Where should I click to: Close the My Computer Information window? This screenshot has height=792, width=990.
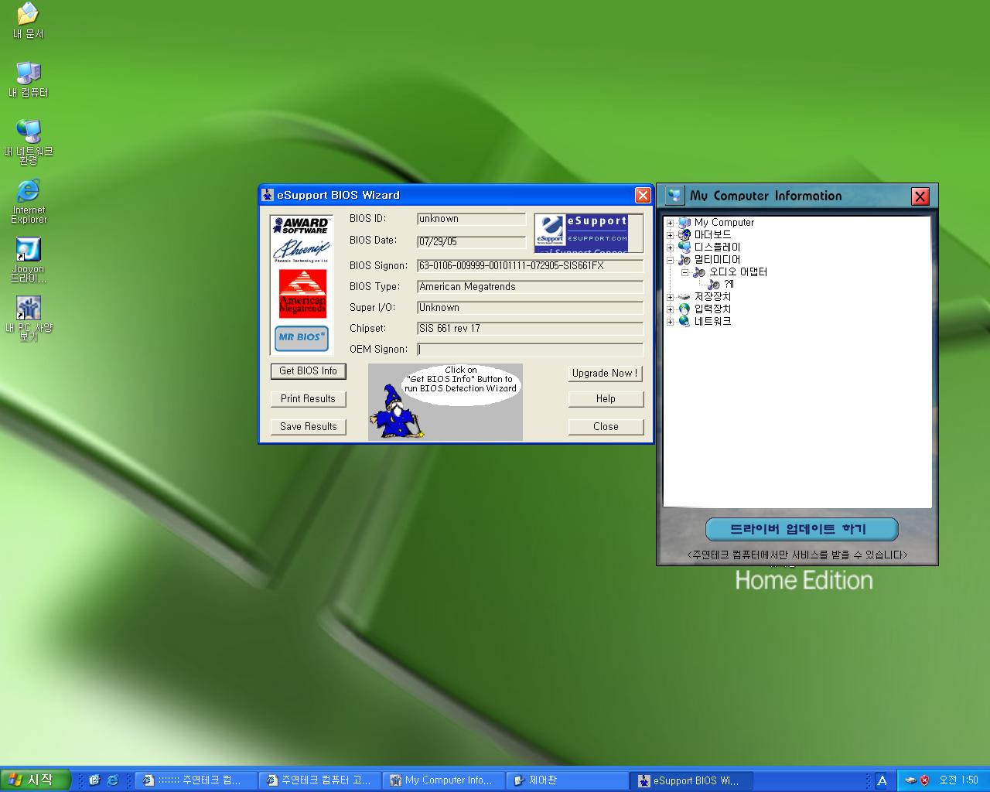click(920, 196)
